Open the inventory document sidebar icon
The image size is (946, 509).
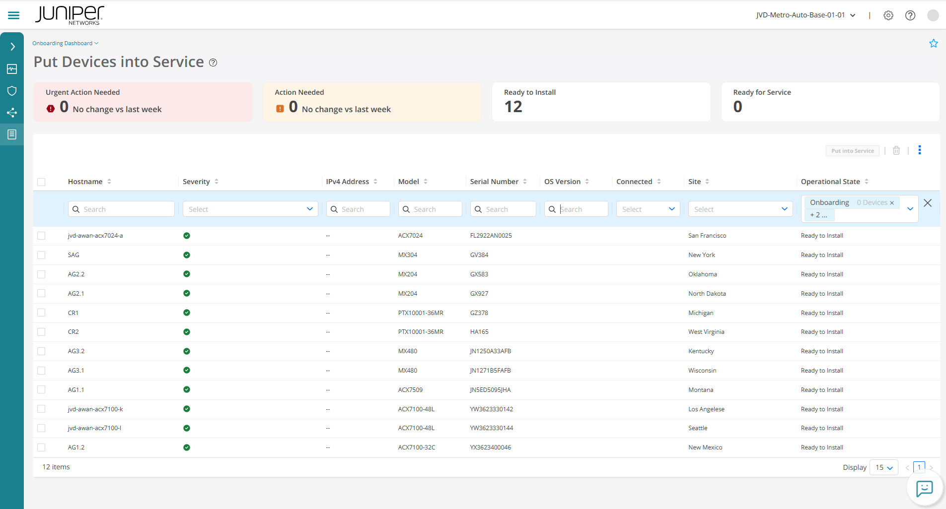tap(12, 134)
